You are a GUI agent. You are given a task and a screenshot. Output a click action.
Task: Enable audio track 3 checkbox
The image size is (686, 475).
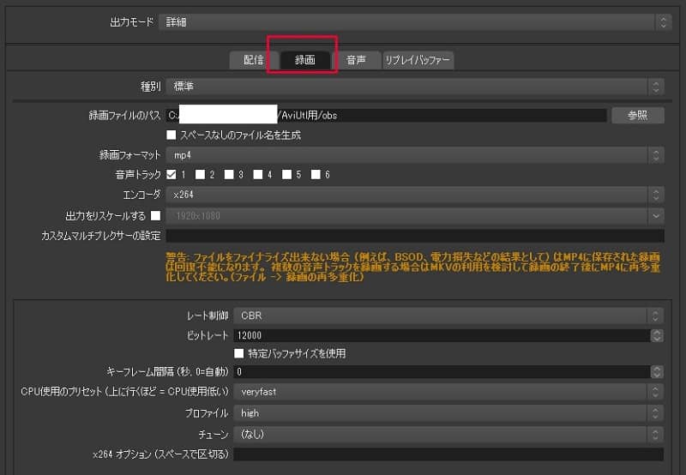(229, 175)
